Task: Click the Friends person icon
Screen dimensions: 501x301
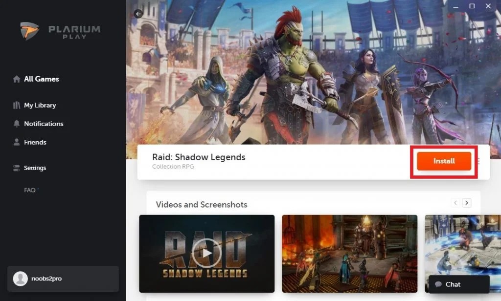Action: point(17,142)
